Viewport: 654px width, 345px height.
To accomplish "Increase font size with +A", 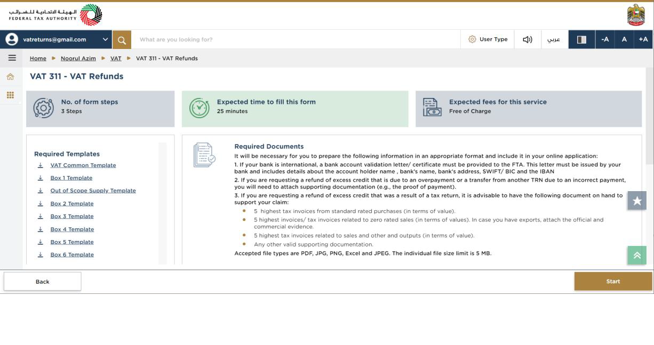I will point(643,39).
